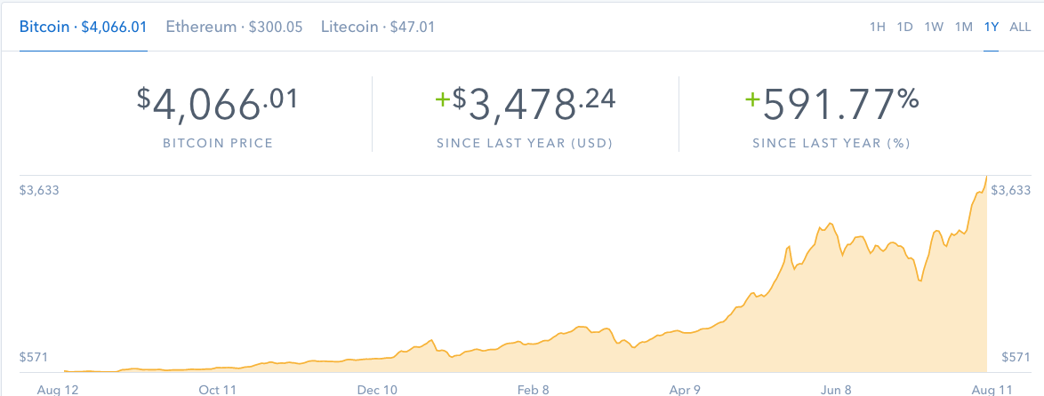Viewport: 1044px width, 396px height.
Task: View ALL time price history
Action: [x=1020, y=27]
